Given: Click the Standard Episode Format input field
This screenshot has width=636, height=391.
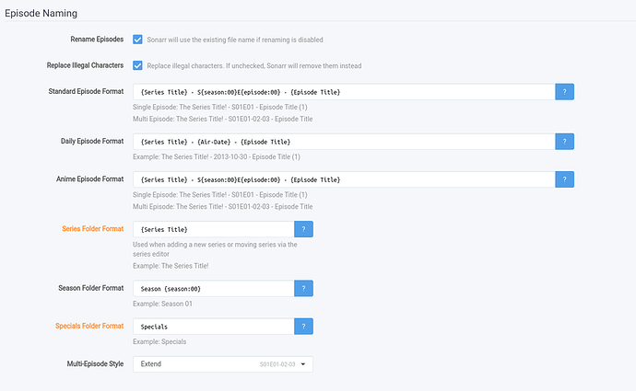Looking at the screenshot, I should [344, 92].
